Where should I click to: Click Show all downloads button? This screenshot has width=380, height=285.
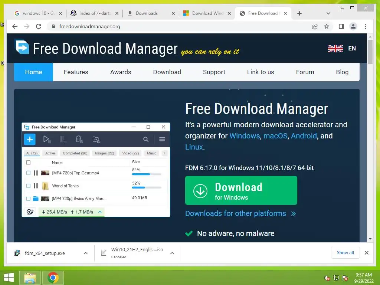tap(345, 253)
